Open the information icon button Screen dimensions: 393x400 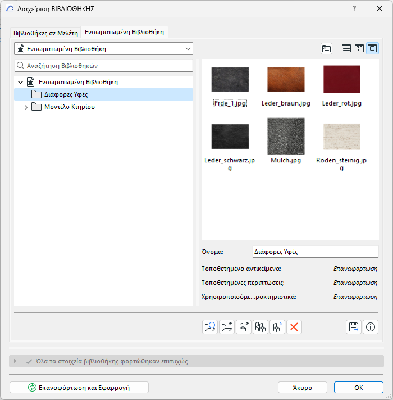(371, 327)
